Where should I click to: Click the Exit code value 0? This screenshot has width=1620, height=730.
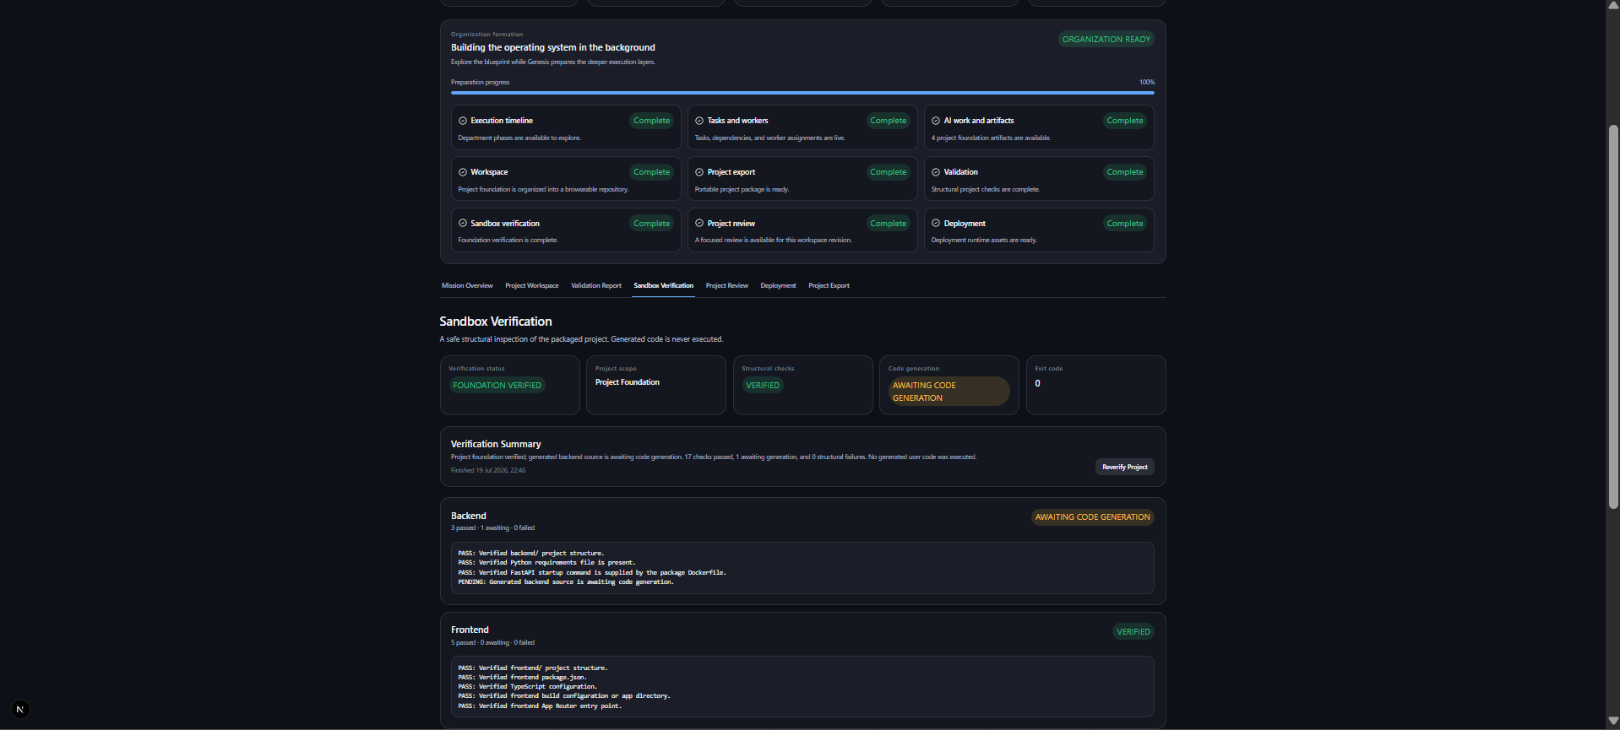[1038, 383]
